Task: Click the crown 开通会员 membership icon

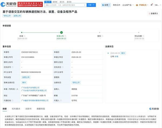Action: (x=137, y=5)
